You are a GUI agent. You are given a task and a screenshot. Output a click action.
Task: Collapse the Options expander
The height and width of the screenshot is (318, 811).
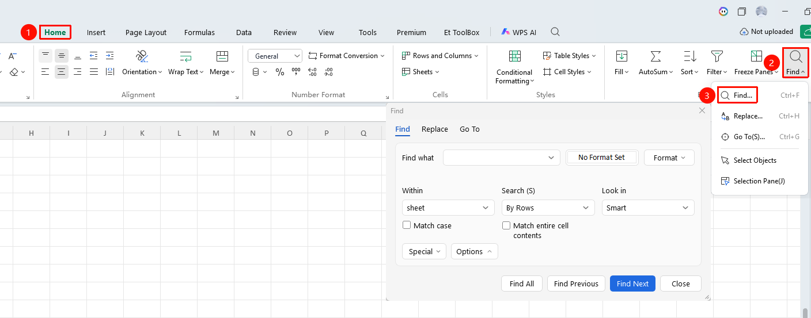pyautogui.click(x=474, y=251)
